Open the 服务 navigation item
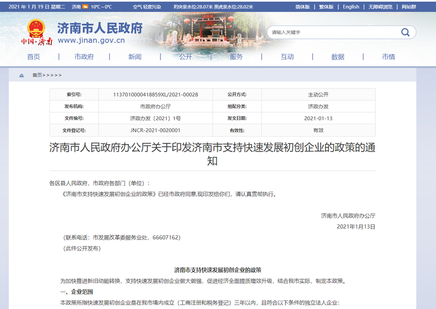 click(236, 57)
